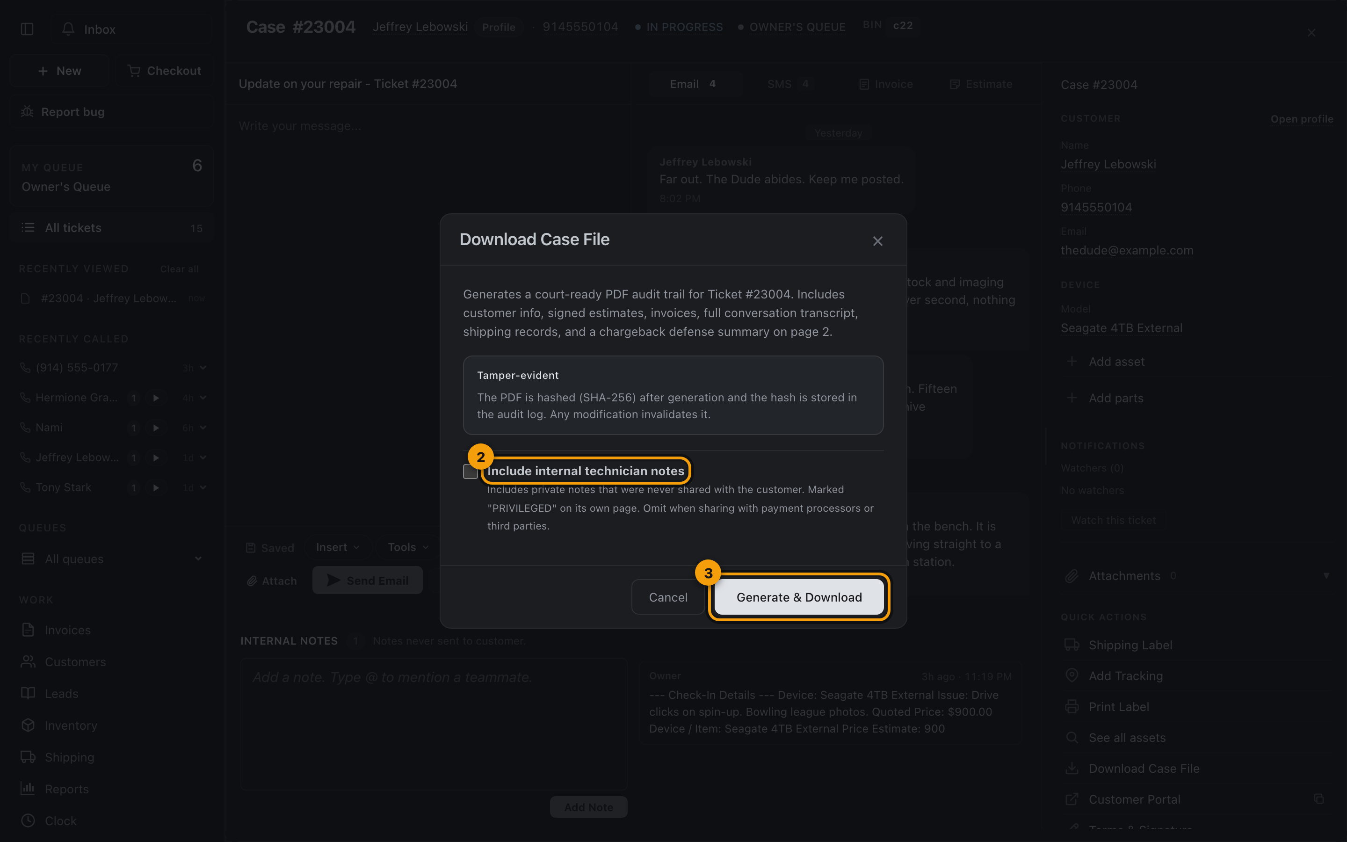The width and height of the screenshot is (1347, 842).
Task: Click Add Note button
Action: click(588, 807)
